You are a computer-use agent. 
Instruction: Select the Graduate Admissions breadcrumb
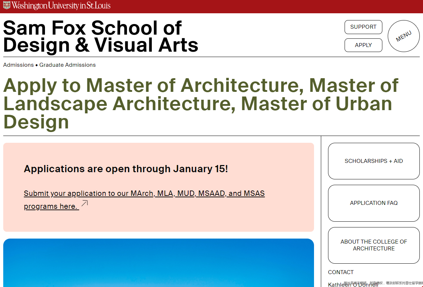[68, 65]
